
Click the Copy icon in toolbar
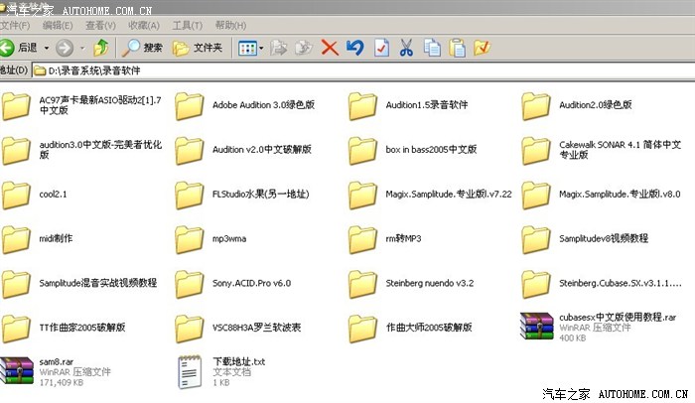432,47
